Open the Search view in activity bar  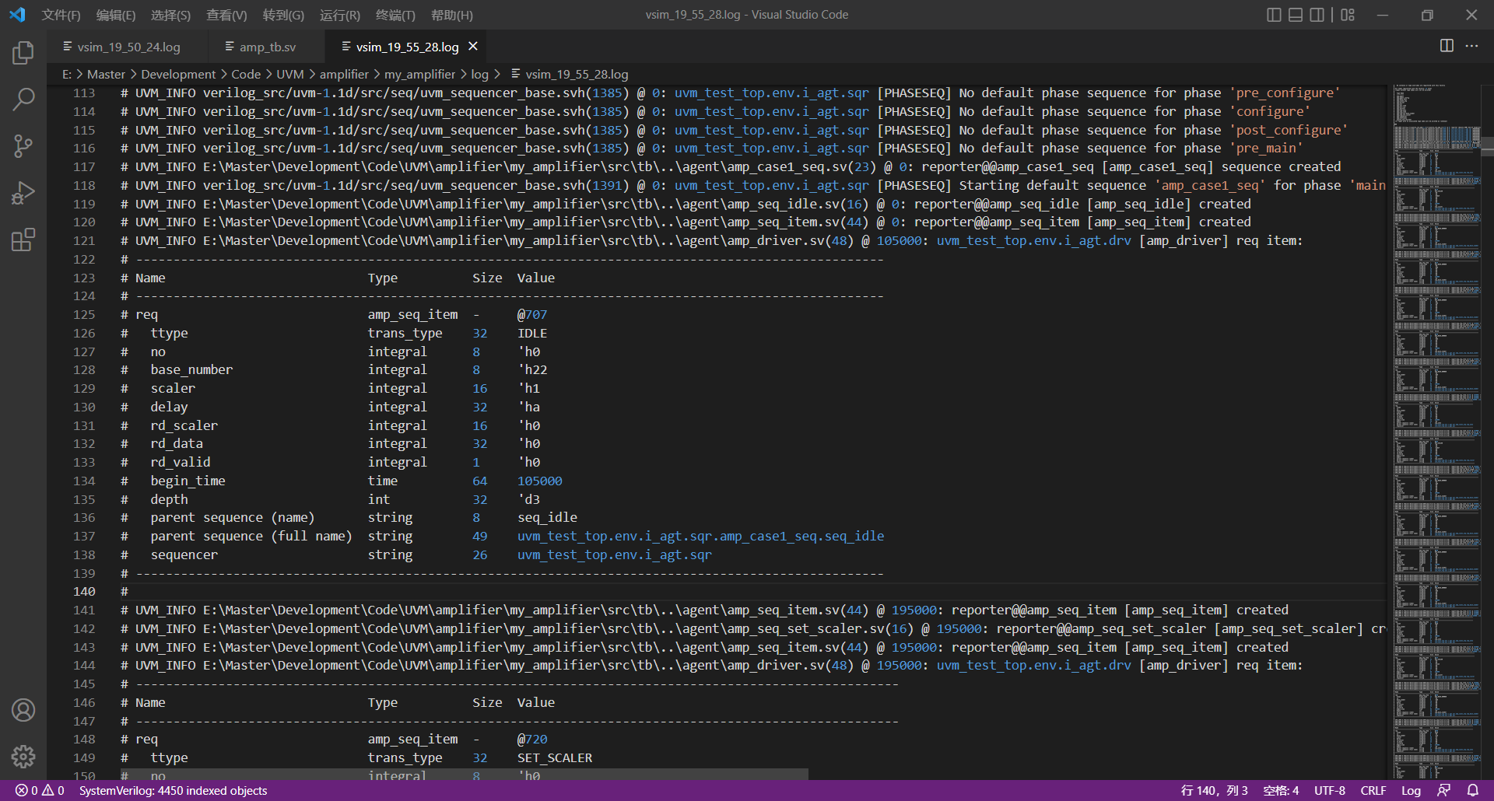click(x=23, y=100)
